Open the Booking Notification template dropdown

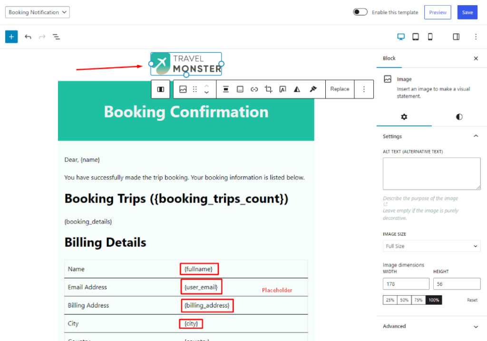click(37, 12)
